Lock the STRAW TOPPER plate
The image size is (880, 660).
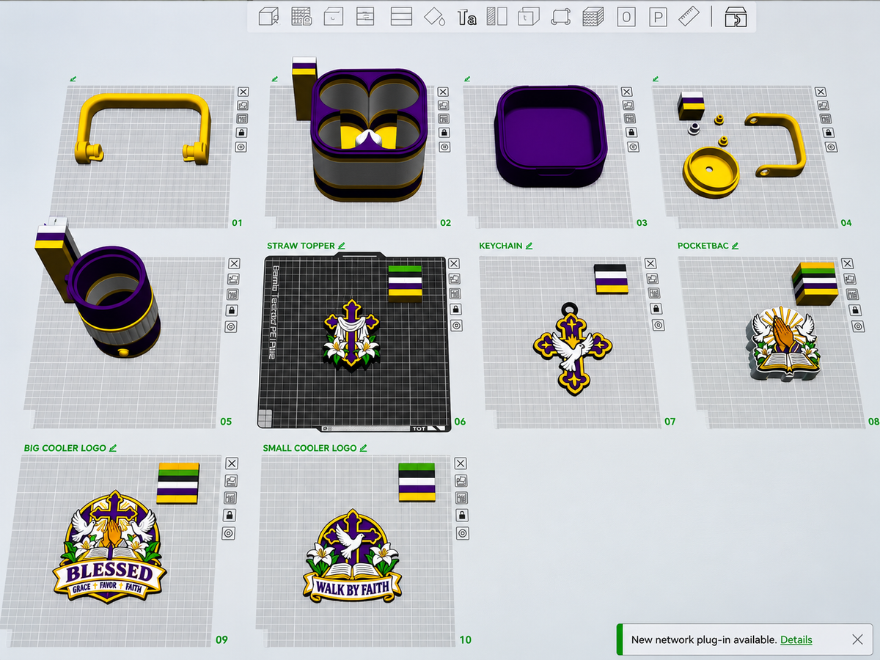click(456, 309)
